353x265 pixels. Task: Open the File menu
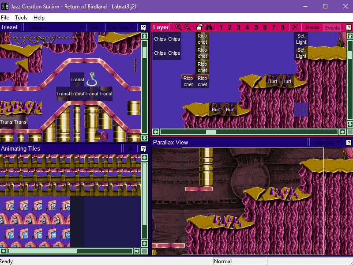5,18
